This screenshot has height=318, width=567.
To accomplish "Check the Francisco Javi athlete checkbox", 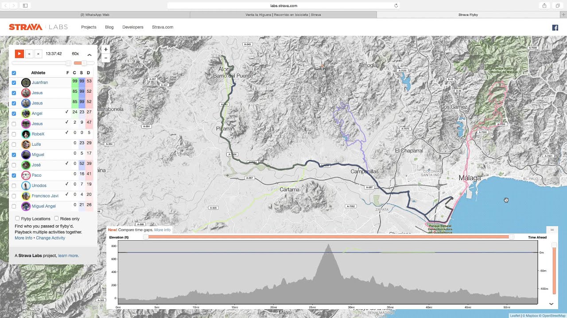I will (x=14, y=196).
